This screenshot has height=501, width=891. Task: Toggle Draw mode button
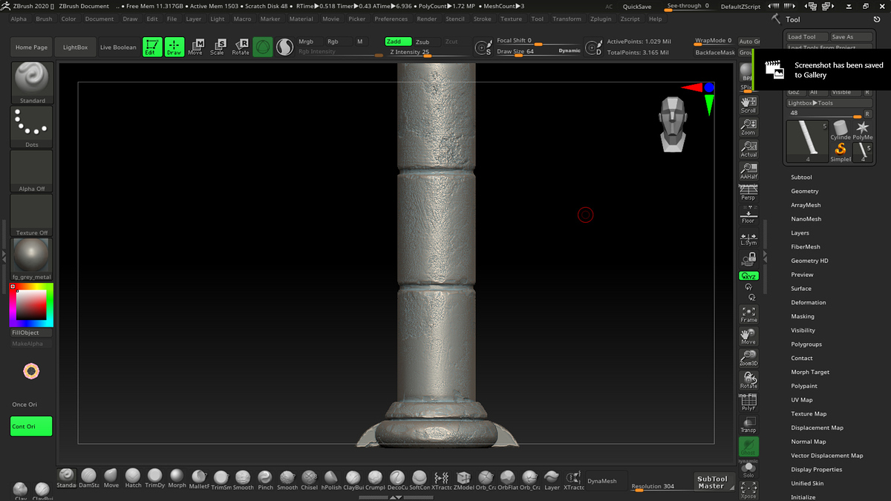click(174, 47)
